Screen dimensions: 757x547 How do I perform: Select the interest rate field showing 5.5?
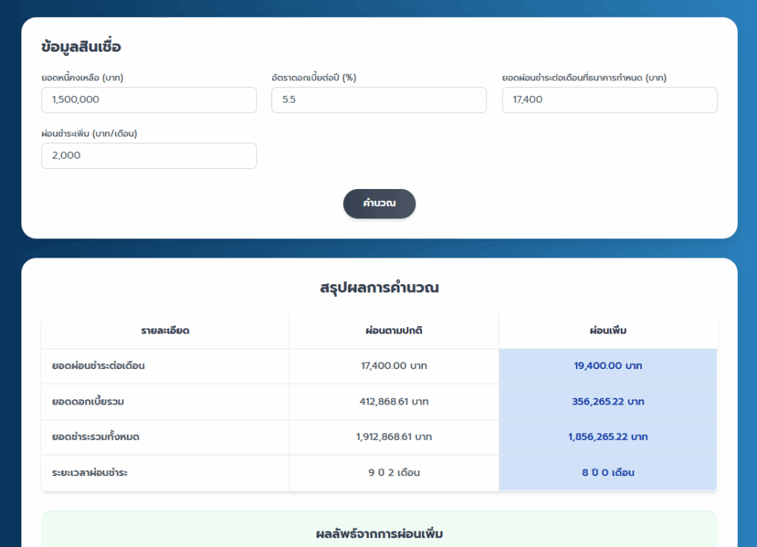(378, 100)
